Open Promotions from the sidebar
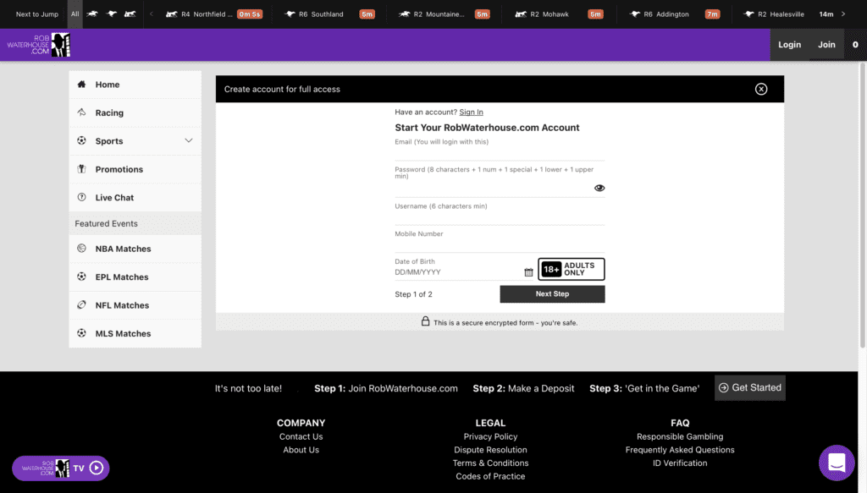The image size is (867, 493). [x=135, y=169]
